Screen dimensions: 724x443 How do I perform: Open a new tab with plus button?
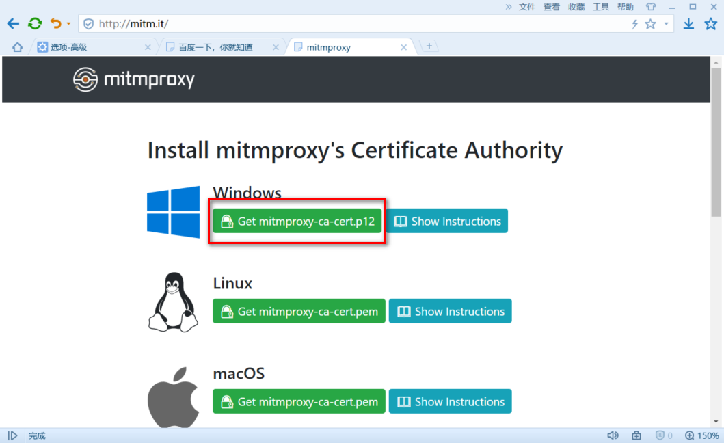tap(429, 46)
